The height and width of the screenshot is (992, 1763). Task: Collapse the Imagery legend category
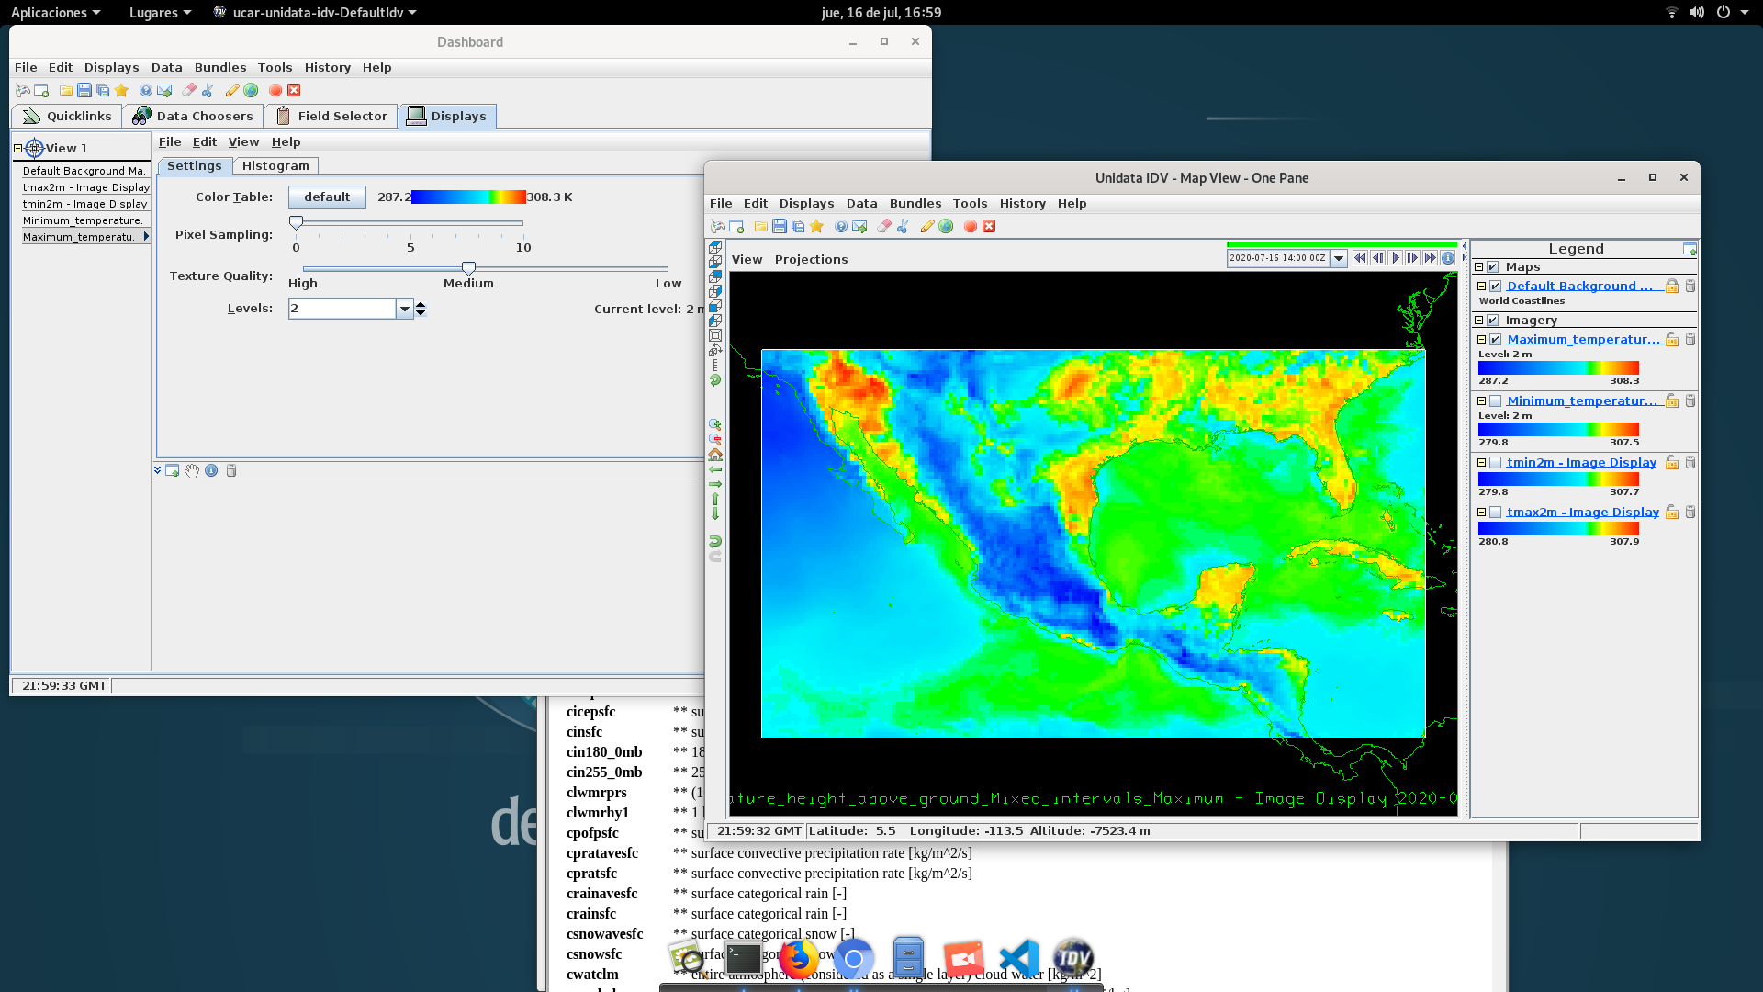1478,320
